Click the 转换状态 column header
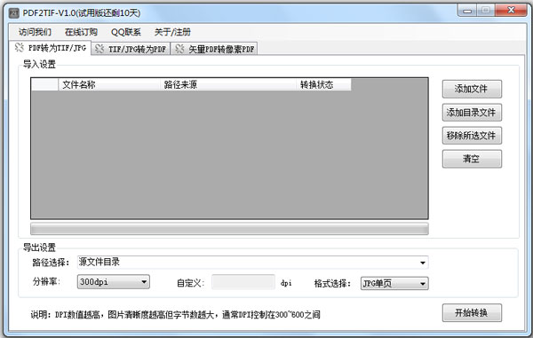Image resolution: width=533 pixels, height=338 pixels. [x=323, y=84]
